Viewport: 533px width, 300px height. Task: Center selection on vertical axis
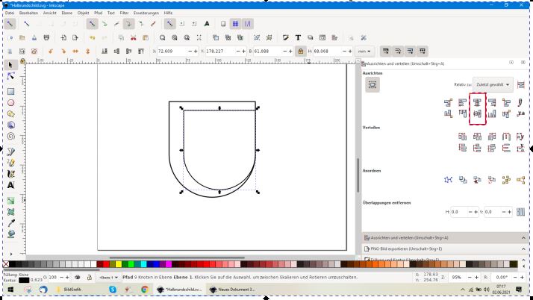[x=476, y=101]
